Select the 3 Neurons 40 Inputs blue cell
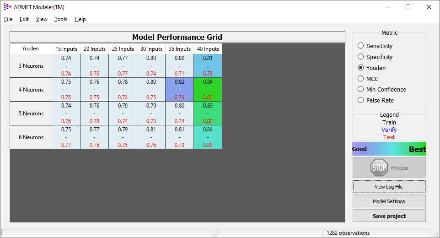The height and width of the screenshot is (238, 440). tap(208, 65)
